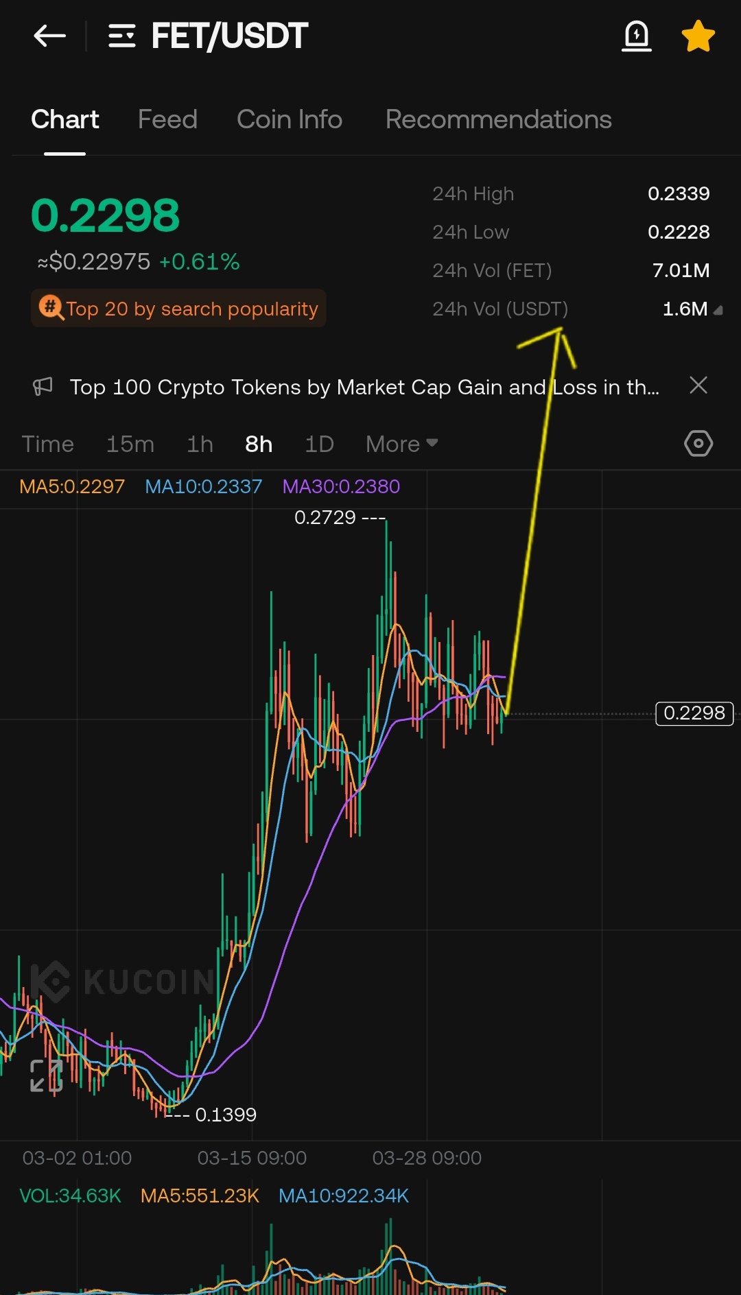Switch to the Feed tab

[x=167, y=119]
